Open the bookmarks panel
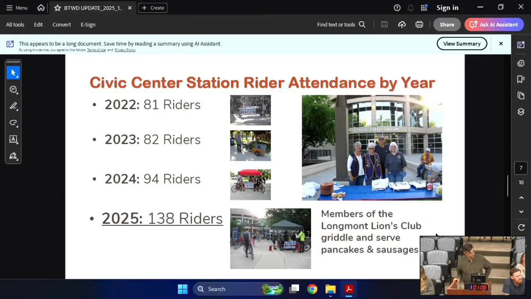531x299 pixels. [521, 79]
